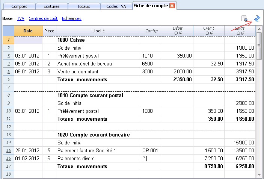This screenshot has height=179, width=264.
Task: Select date 06.01.2012 cell
Action: pos(28,71)
